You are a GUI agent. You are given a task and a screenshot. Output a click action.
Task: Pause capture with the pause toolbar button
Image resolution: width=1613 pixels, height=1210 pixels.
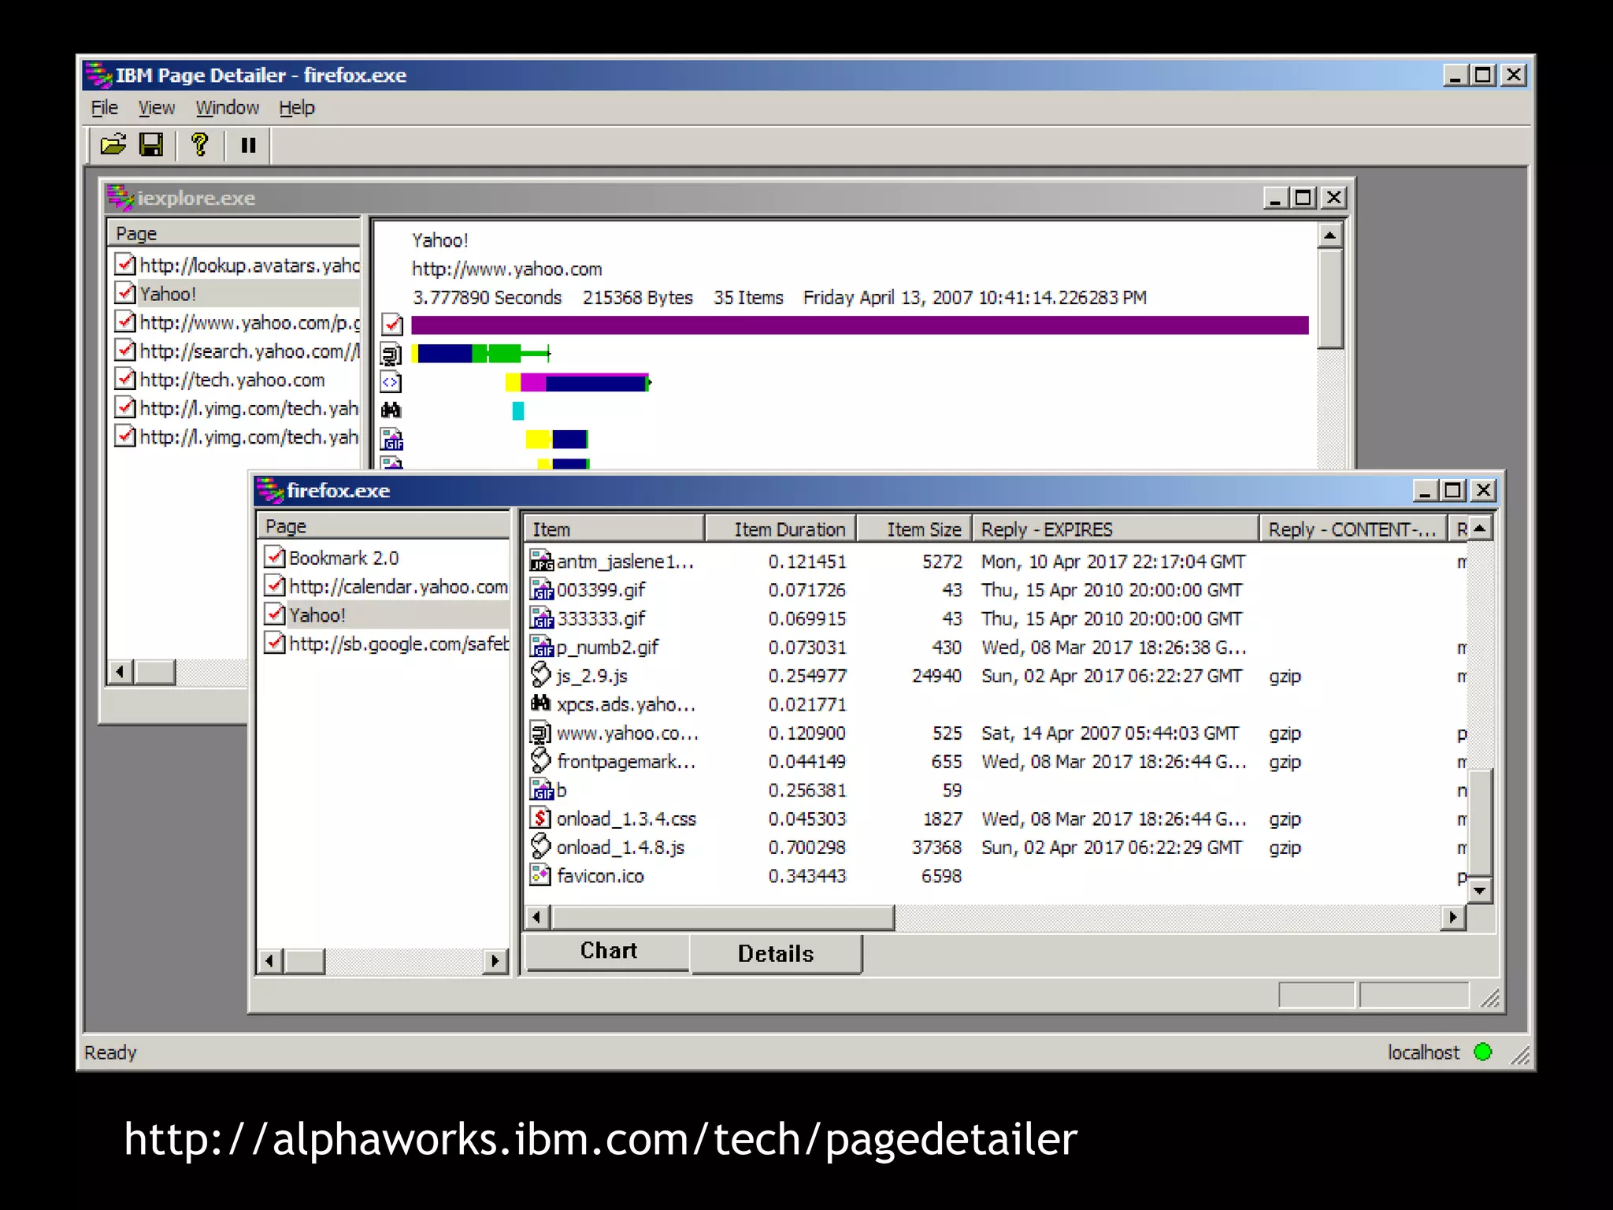[248, 145]
